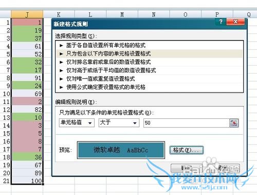Select rule type 只为包含以下内容的单元格设置格式
The width and height of the screenshot is (257, 195).
click(149, 54)
